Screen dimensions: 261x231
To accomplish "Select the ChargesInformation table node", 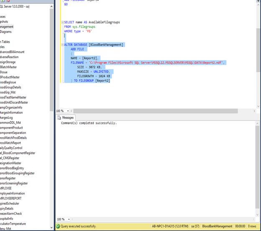I will click(x=11, y=113).
